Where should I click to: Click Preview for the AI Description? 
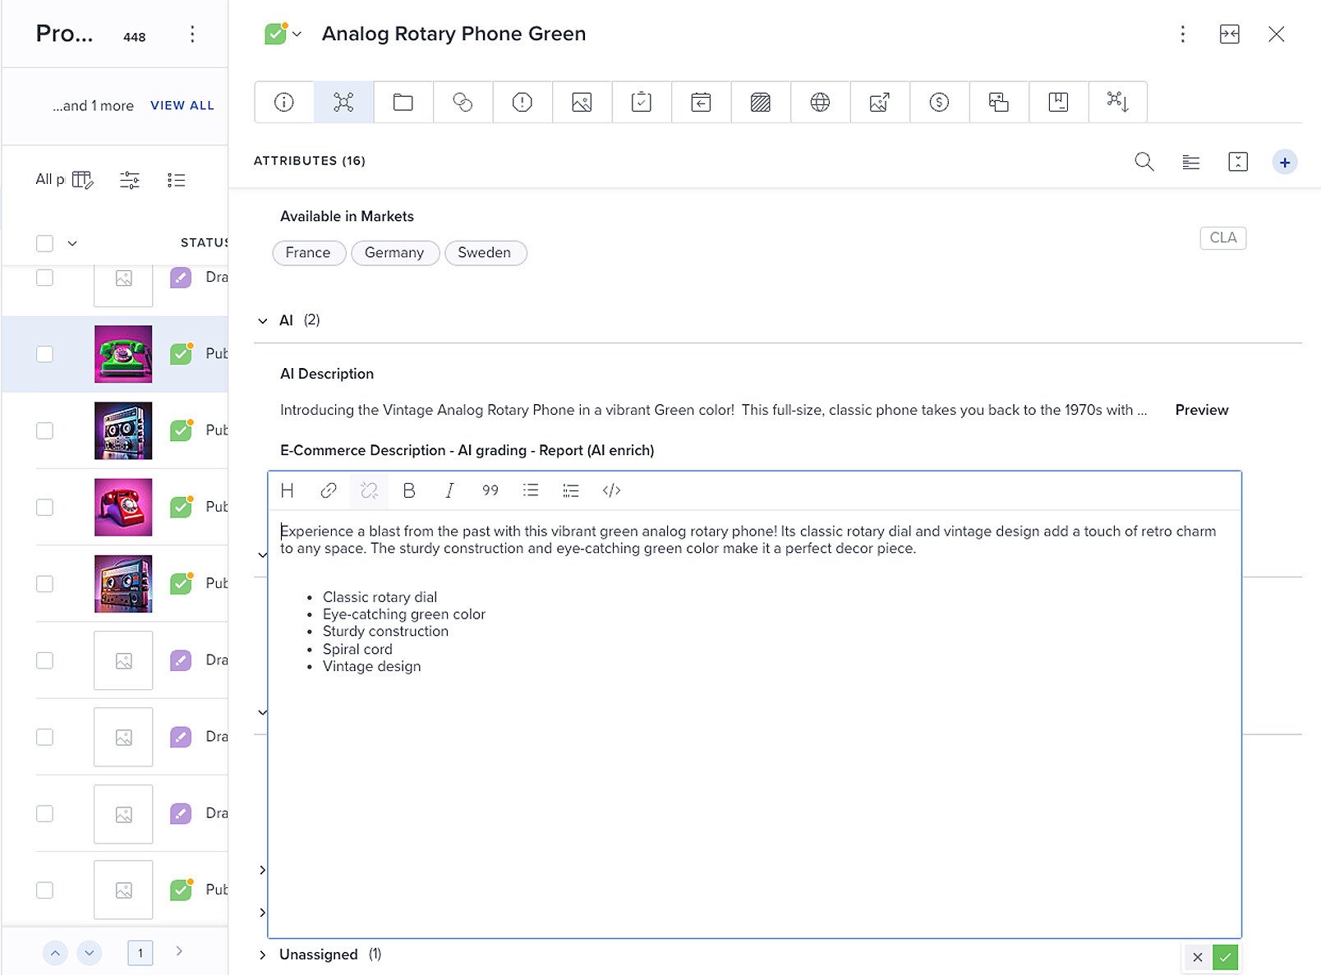[x=1201, y=410]
